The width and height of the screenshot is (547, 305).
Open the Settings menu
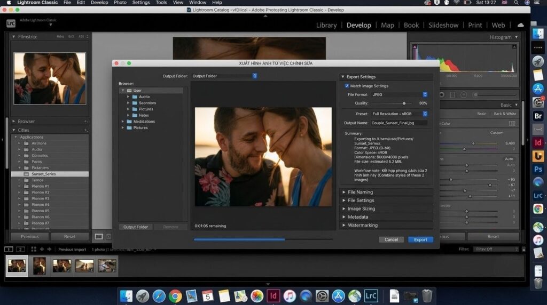[141, 3]
